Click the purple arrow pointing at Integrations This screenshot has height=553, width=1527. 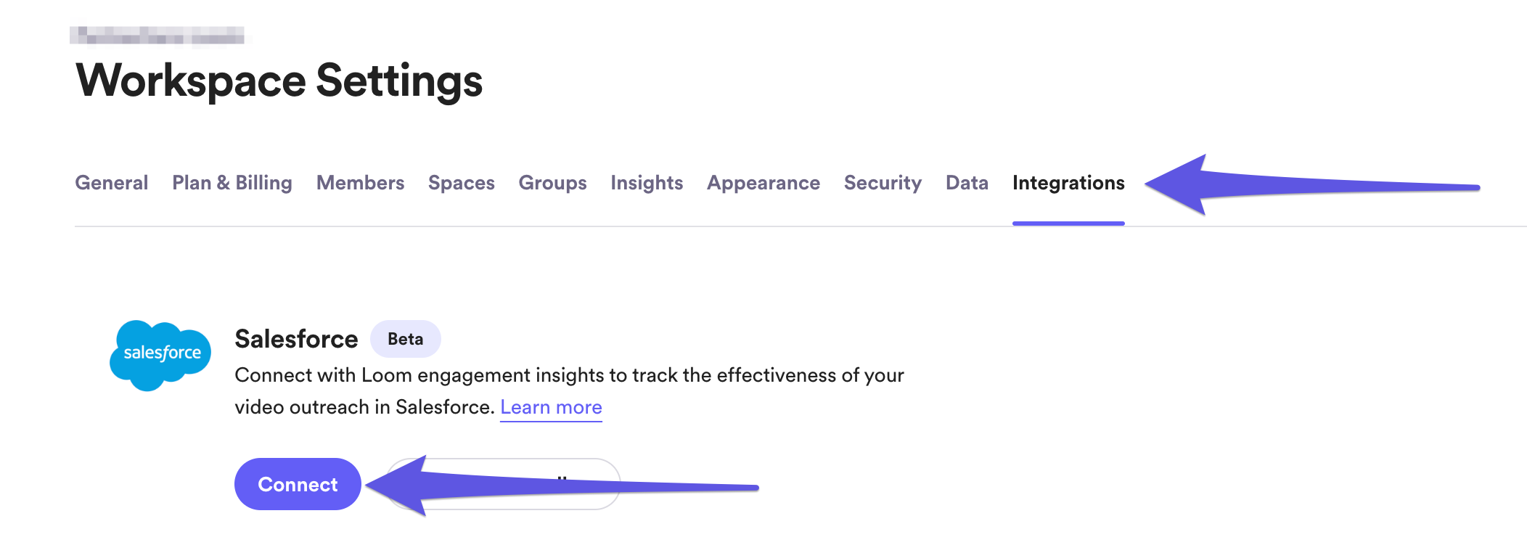point(1306,185)
